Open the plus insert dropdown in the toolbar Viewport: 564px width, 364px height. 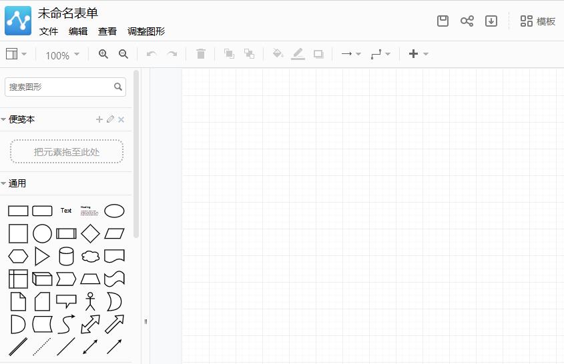(418, 54)
